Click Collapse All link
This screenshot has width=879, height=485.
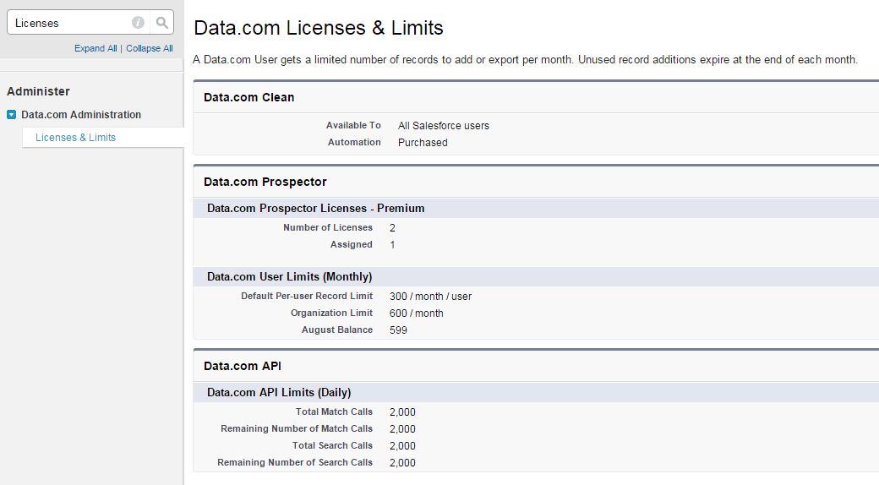[x=149, y=48]
